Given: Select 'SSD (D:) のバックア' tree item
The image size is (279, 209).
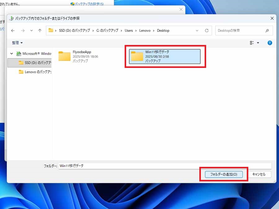Looking at the screenshot, I should coord(29,63).
